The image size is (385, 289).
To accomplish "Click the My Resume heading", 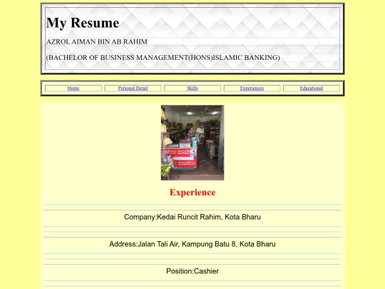I will click(83, 23).
